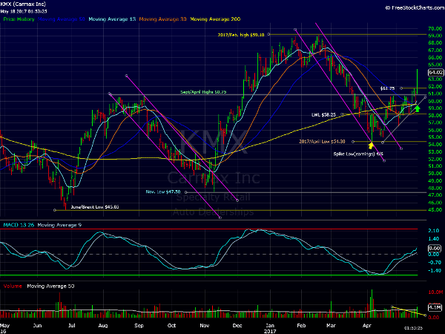Viewport: 445px width, 334px height.
Task: Click the handle at start of Nov. Low line
Action: (186, 192)
